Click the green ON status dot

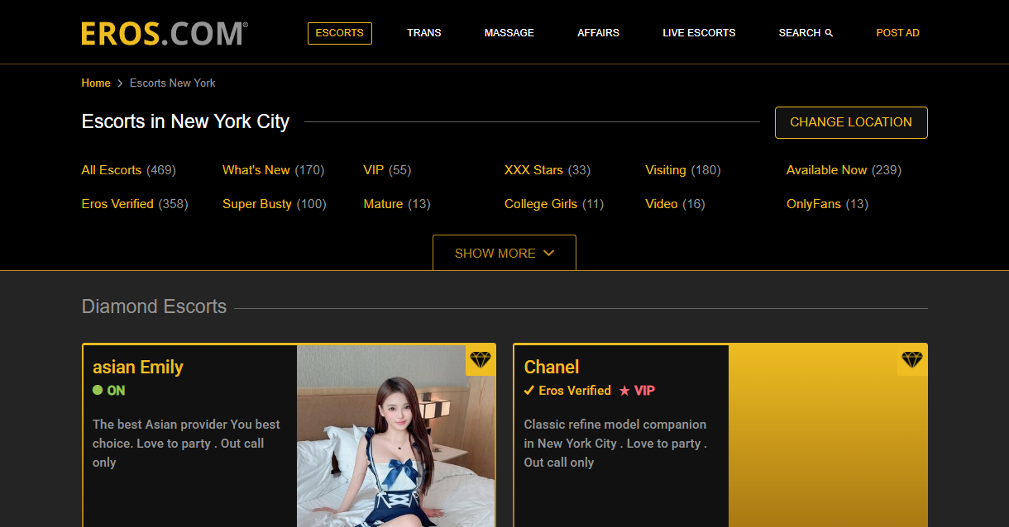coord(98,391)
